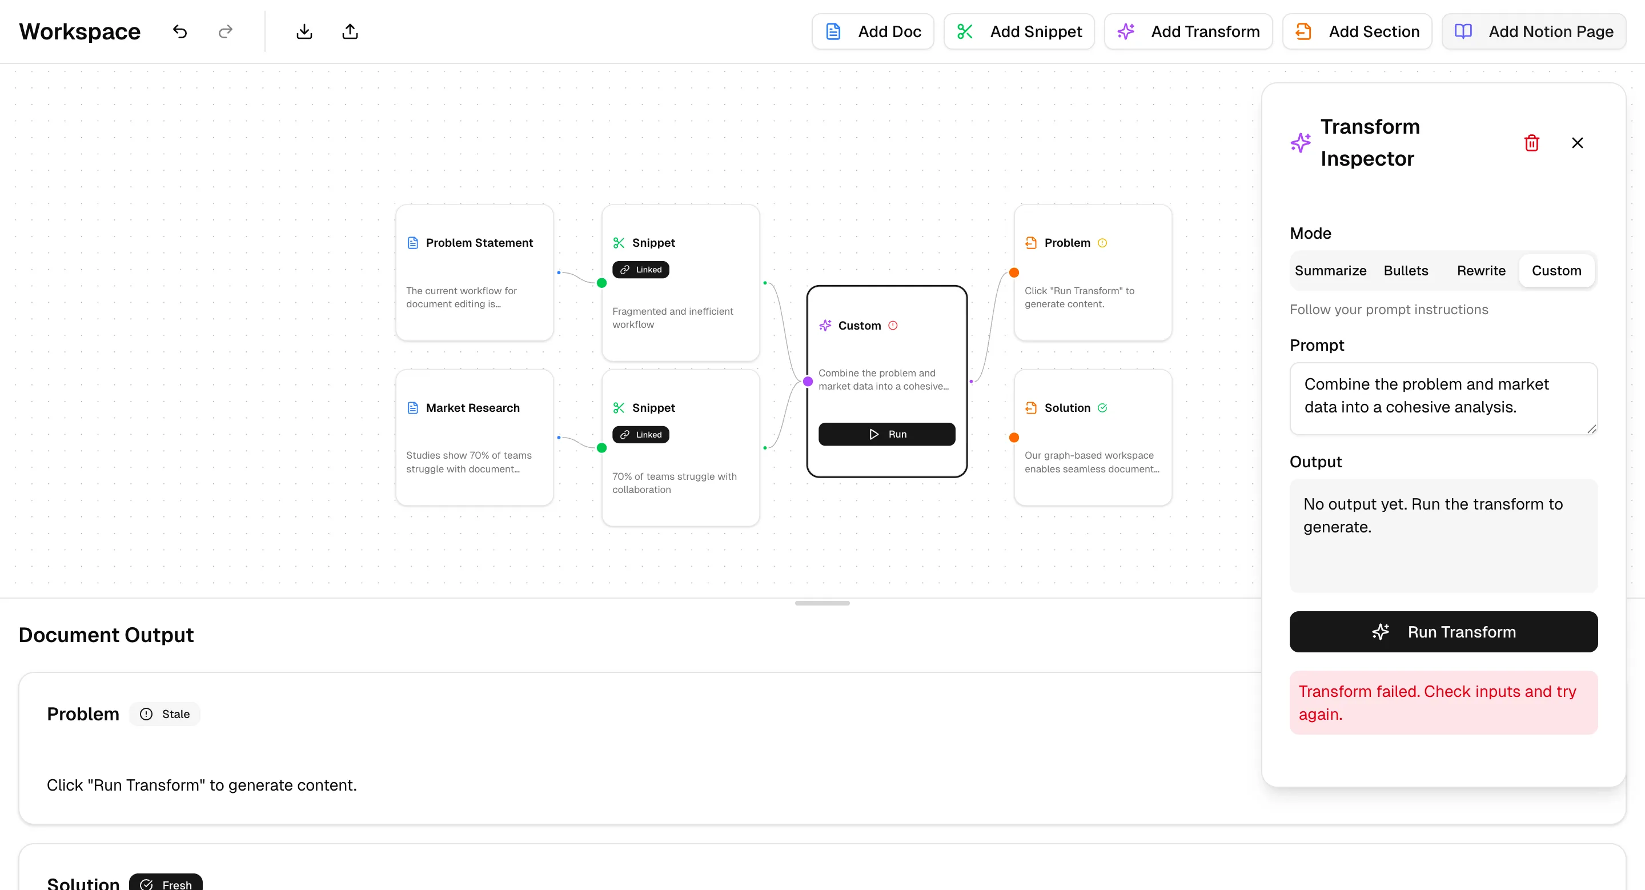Click the Add Notion Page button
This screenshot has width=1645, height=890.
(1533, 31)
